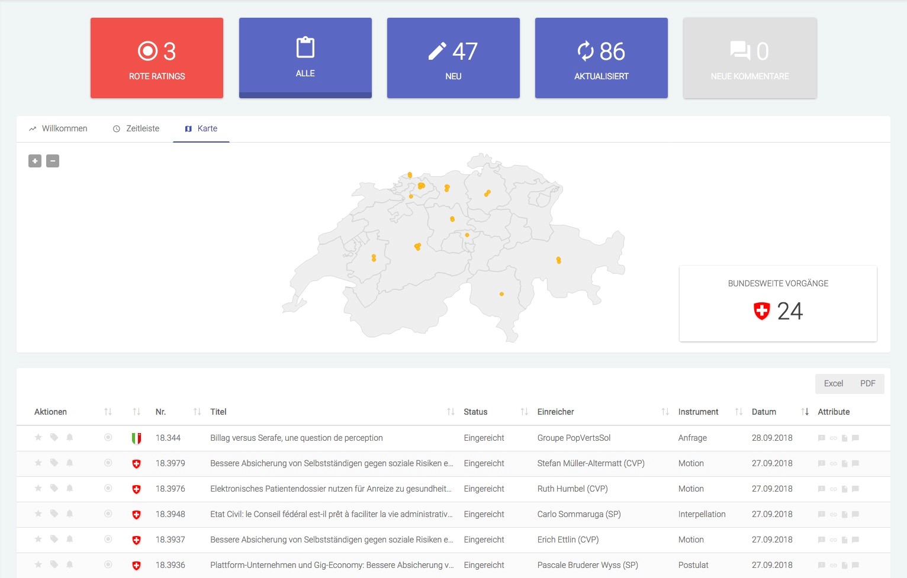Click the map dot in the Ticino region
This screenshot has width=907, height=578.
[x=501, y=294]
